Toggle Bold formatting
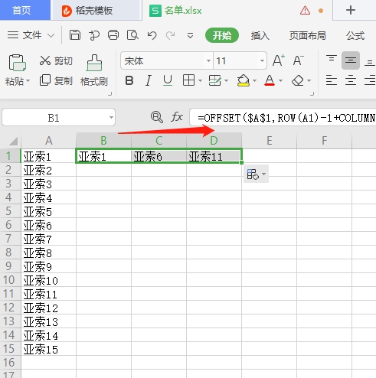Viewport: 376px width, 378px height. coord(129,80)
